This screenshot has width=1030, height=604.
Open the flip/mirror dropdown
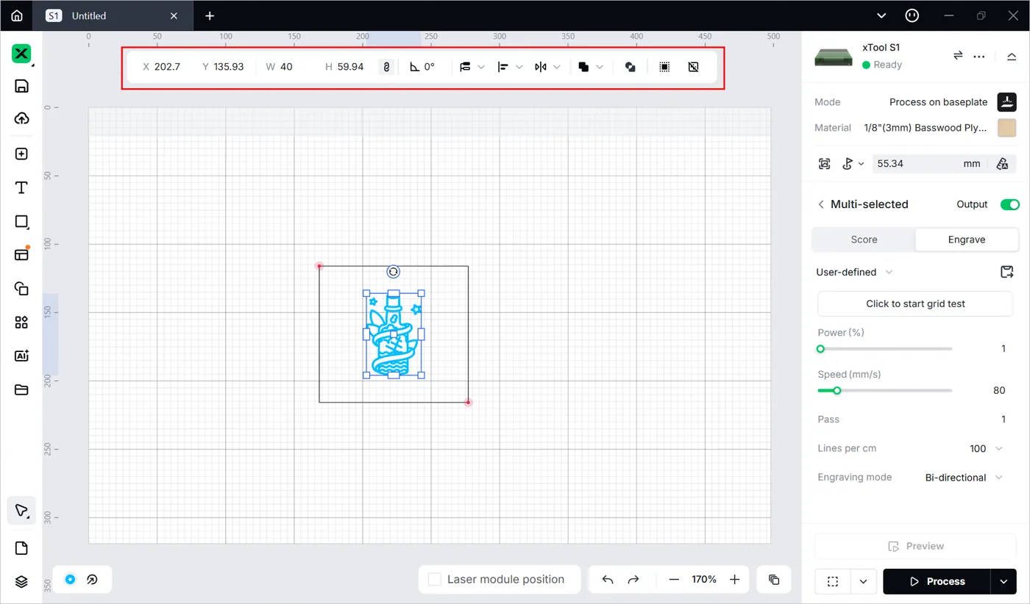[547, 67]
